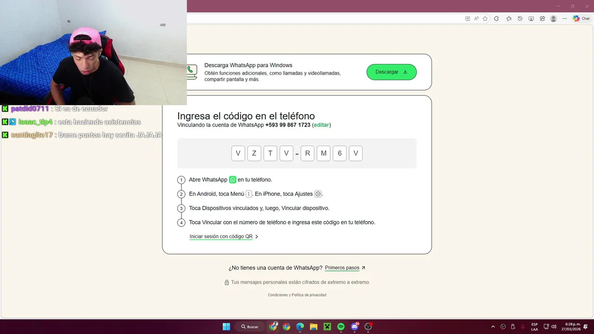Click the Buscar taskbar search box
The image size is (594, 334).
coord(250,327)
